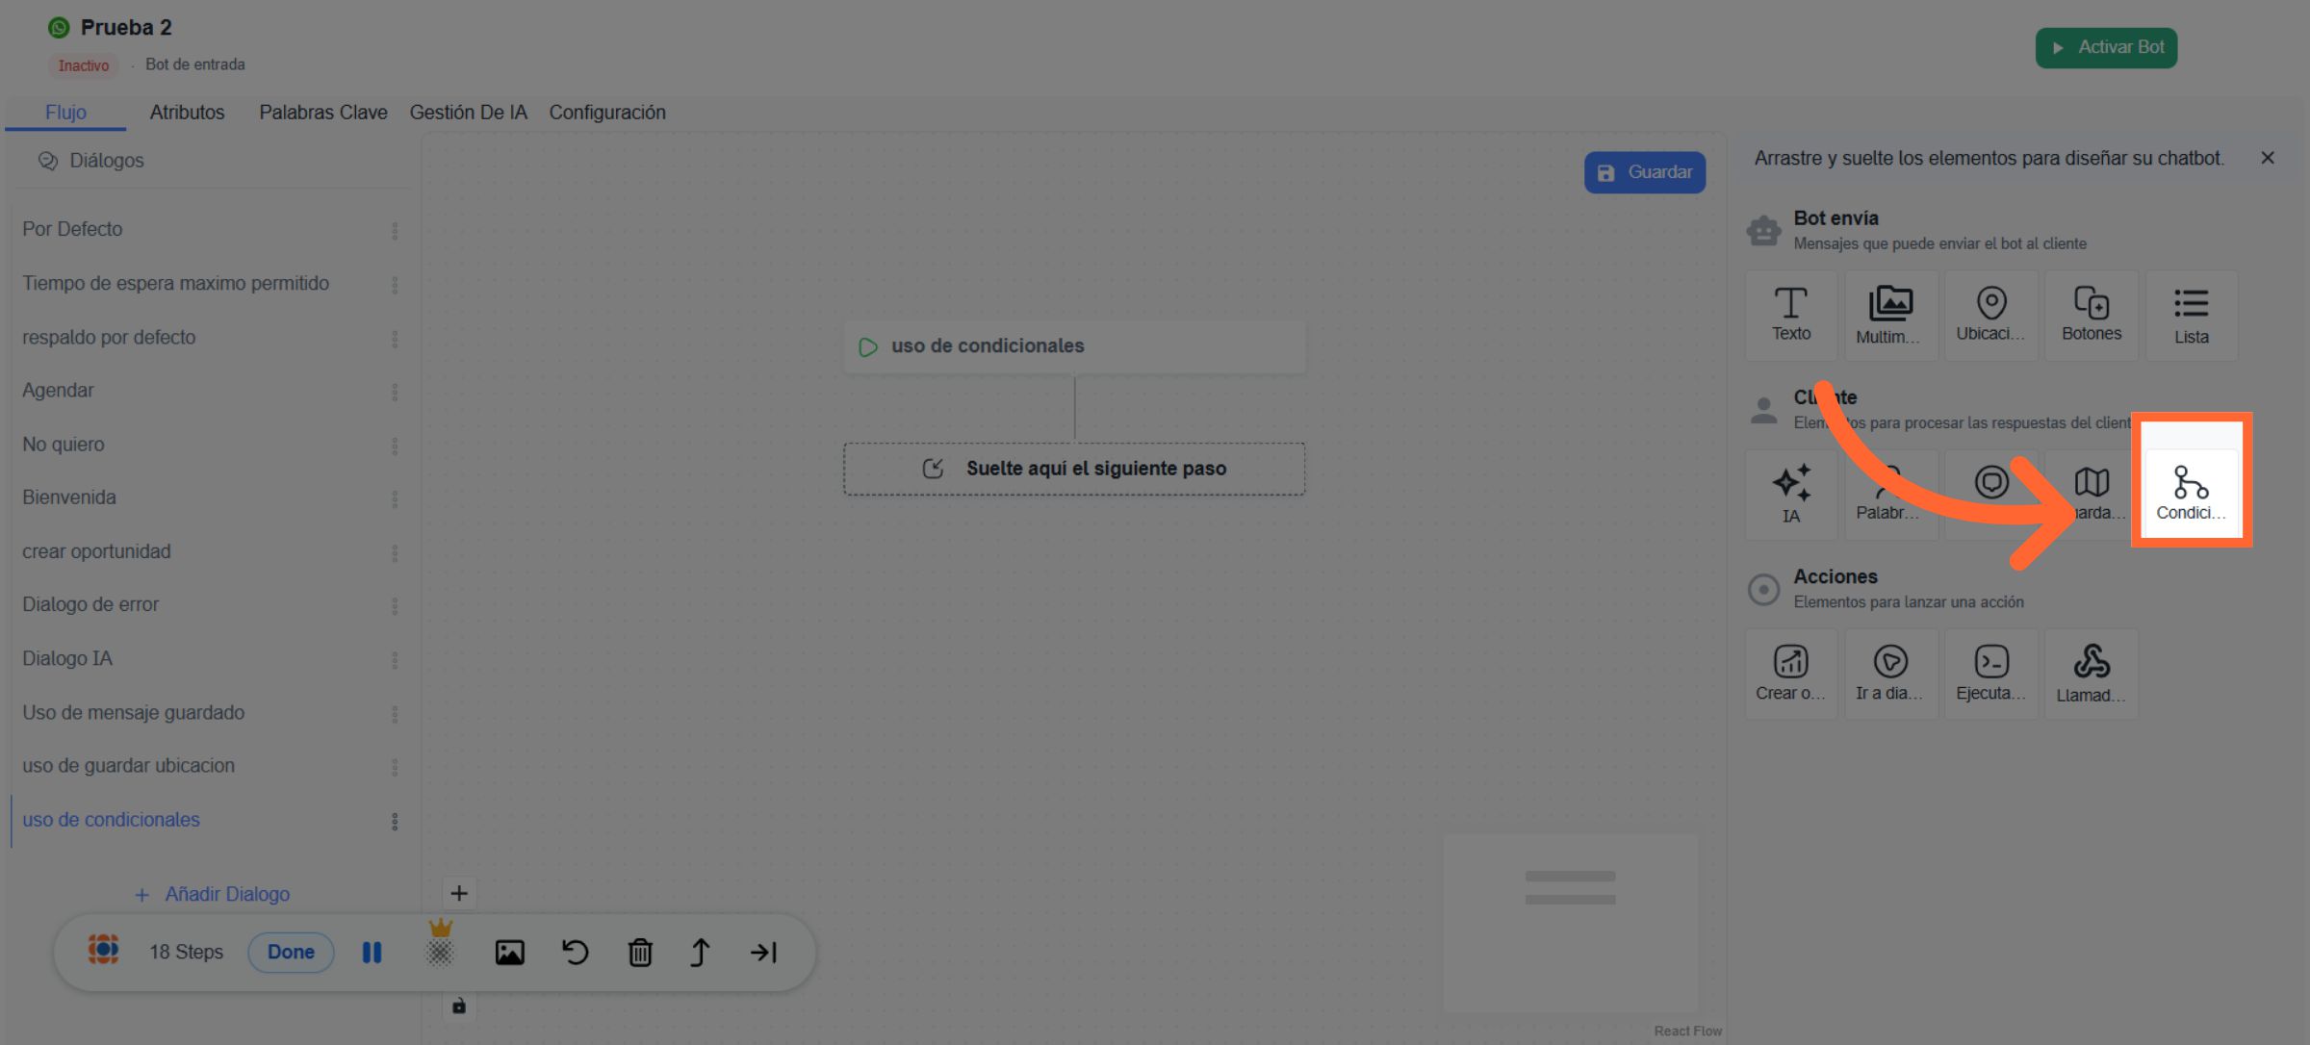Select the Botones element tile

coord(2091,315)
